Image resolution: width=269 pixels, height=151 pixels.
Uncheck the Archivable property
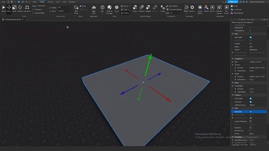point(251,37)
